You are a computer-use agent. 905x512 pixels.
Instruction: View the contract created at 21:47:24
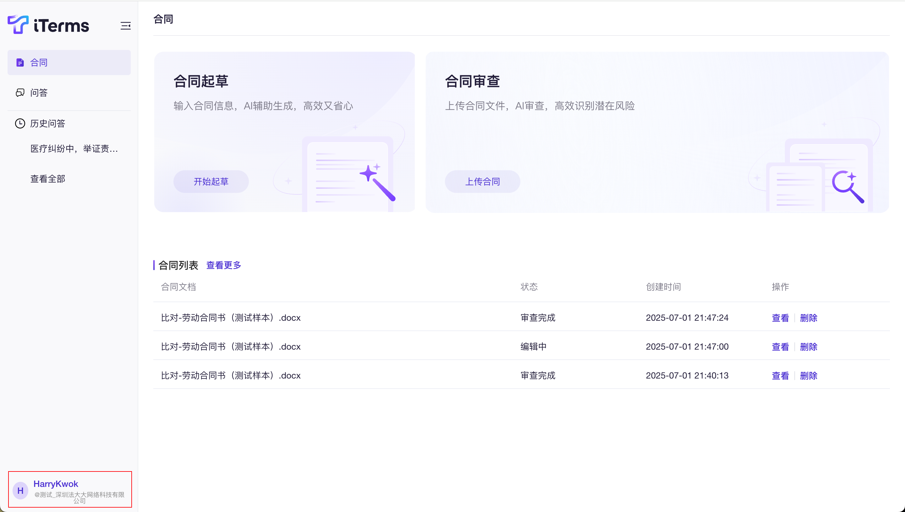tap(780, 318)
